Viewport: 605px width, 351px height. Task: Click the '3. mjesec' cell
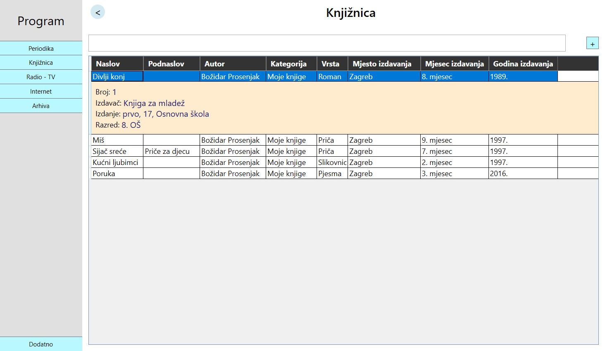(455, 173)
